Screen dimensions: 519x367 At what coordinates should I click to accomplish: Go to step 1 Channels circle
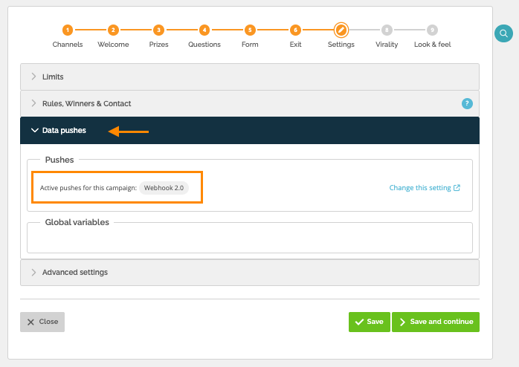point(68,30)
